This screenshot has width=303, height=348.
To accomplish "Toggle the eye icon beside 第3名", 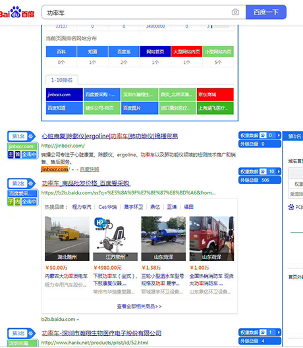I will pos(31,333).
